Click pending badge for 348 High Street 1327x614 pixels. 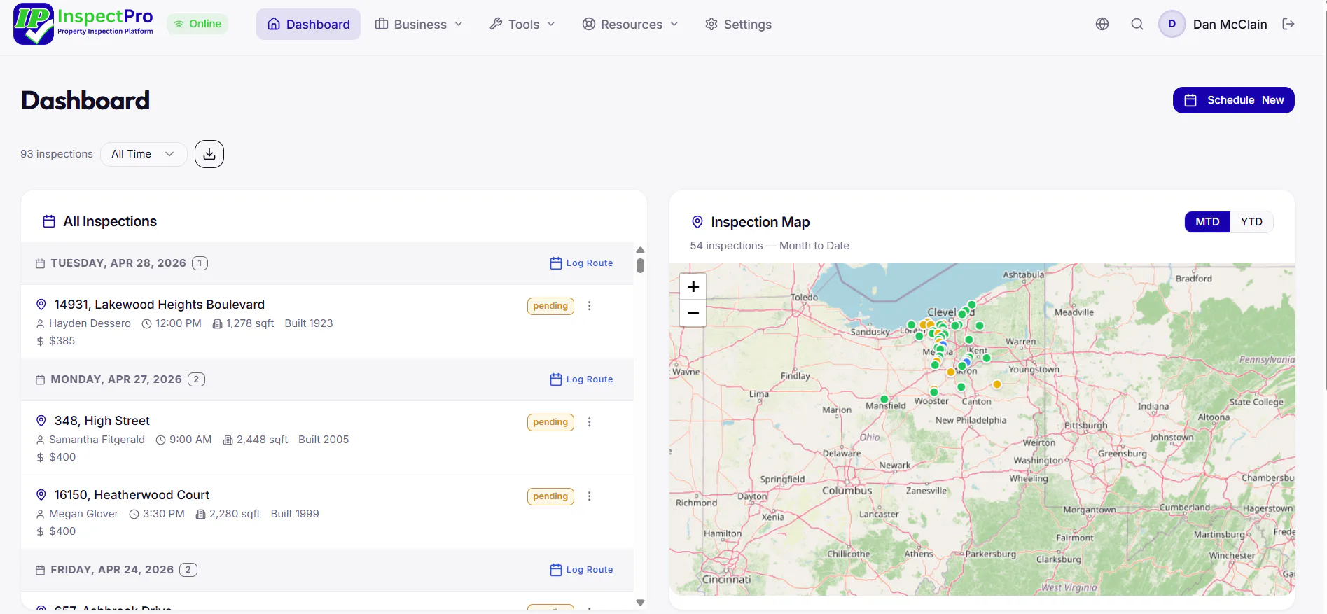pyautogui.click(x=550, y=422)
